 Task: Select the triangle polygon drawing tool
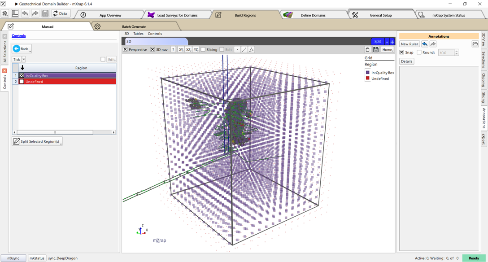(x=252, y=49)
